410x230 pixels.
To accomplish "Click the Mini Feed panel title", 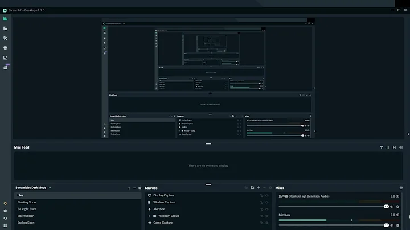I will pos(22,147).
